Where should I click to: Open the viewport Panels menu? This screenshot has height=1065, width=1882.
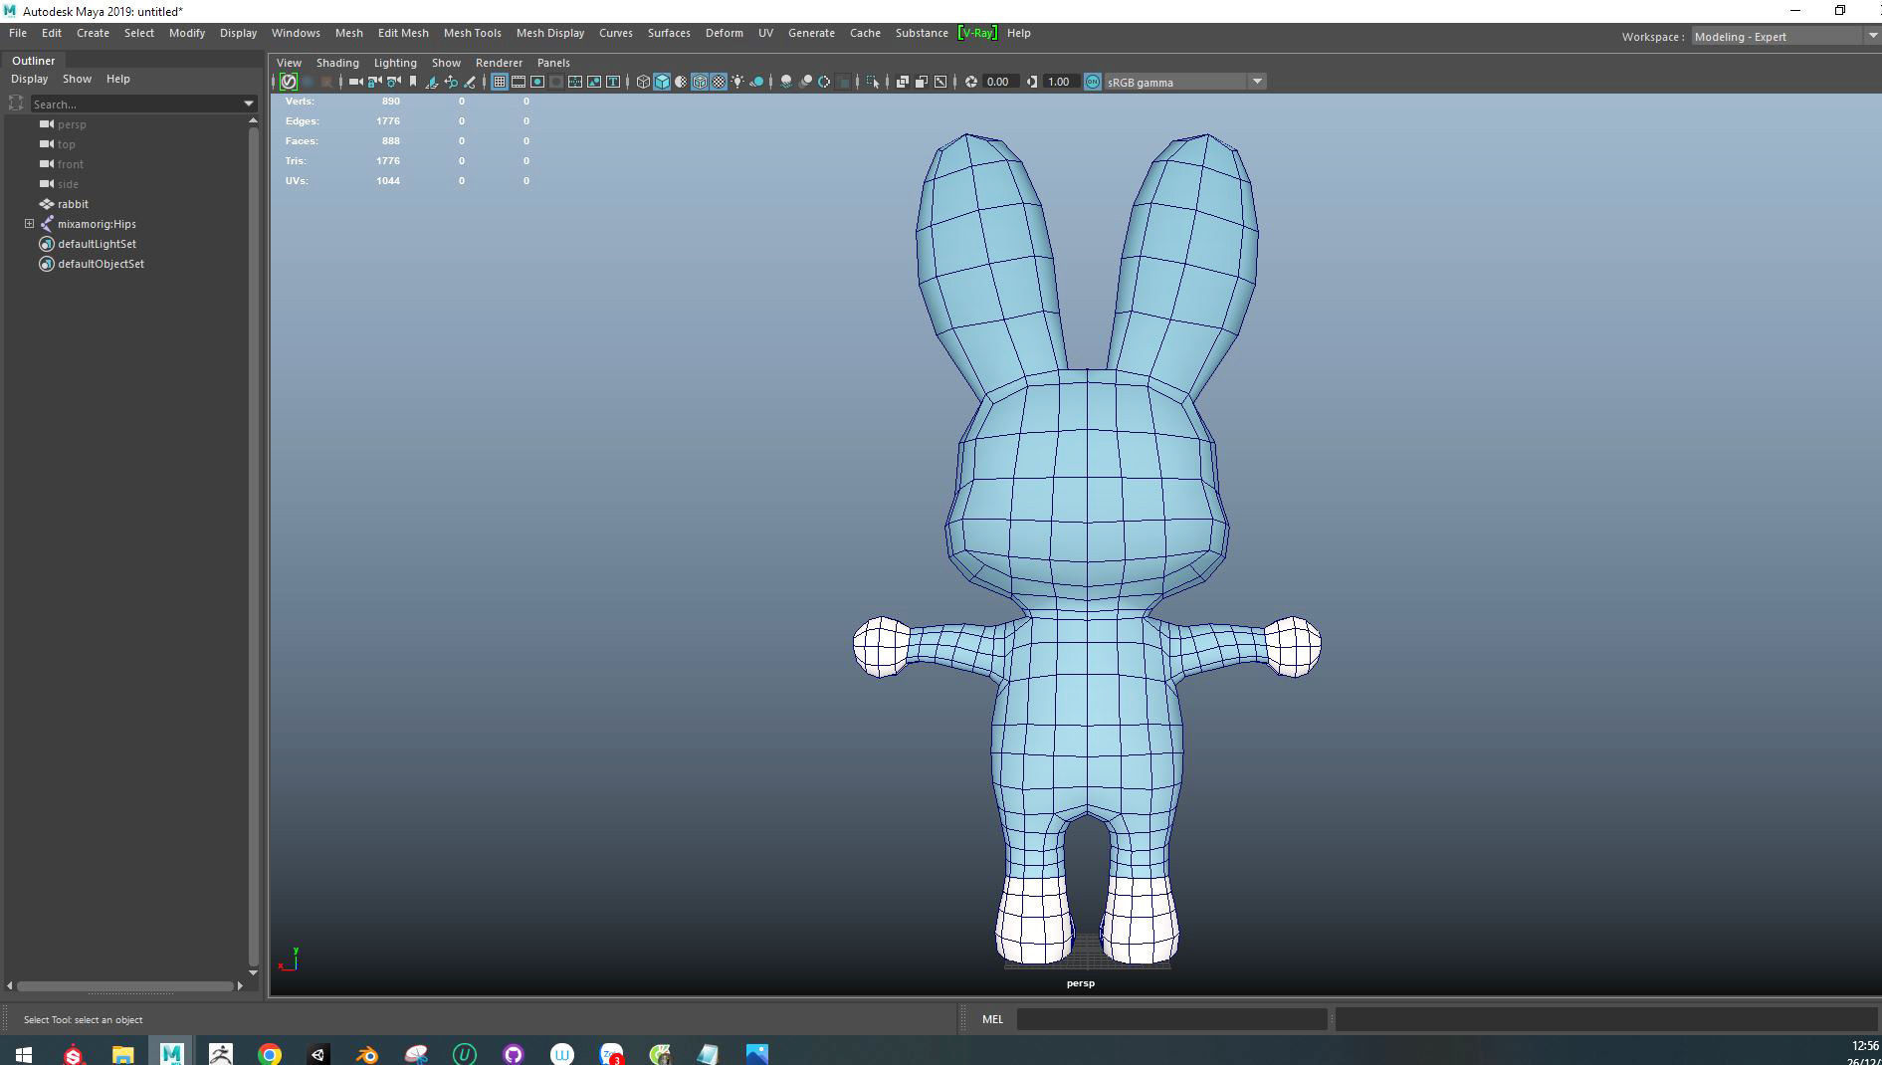coord(553,63)
